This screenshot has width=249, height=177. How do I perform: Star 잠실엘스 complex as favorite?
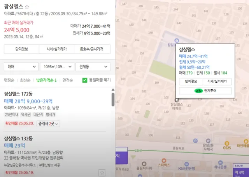[27, 7]
